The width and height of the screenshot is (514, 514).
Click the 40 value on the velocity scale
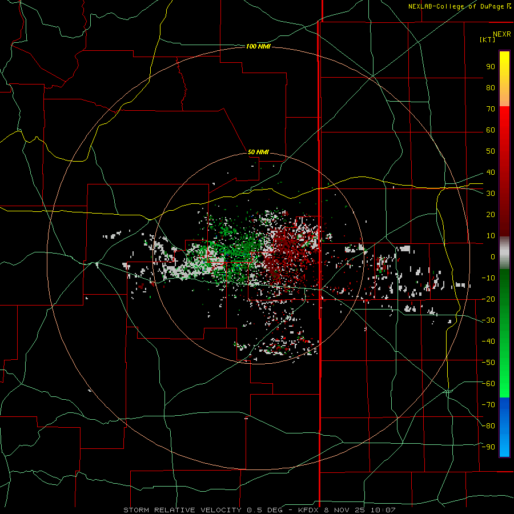tap(491, 172)
